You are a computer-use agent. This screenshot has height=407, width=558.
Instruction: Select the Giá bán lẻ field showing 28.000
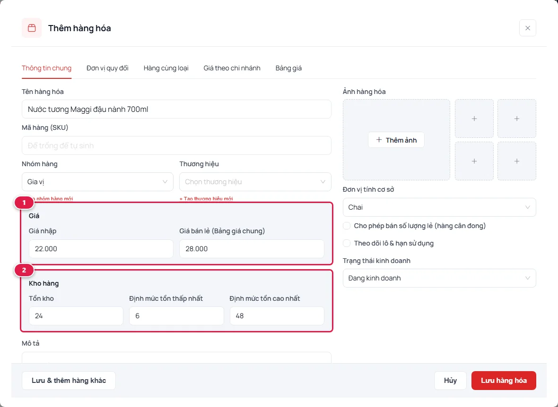(252, 249)
